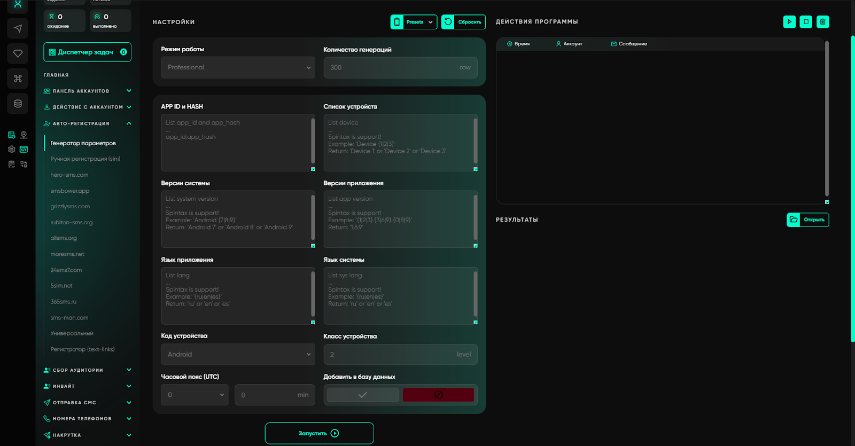Open the paper plane sidebar section

pos(18,28)
